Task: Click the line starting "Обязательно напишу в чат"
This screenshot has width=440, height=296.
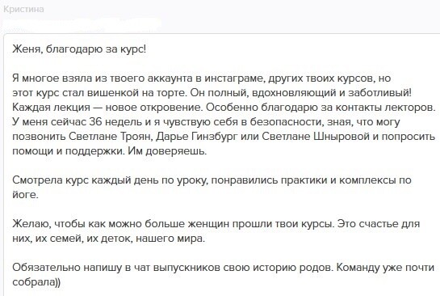Action: (224, 268)
